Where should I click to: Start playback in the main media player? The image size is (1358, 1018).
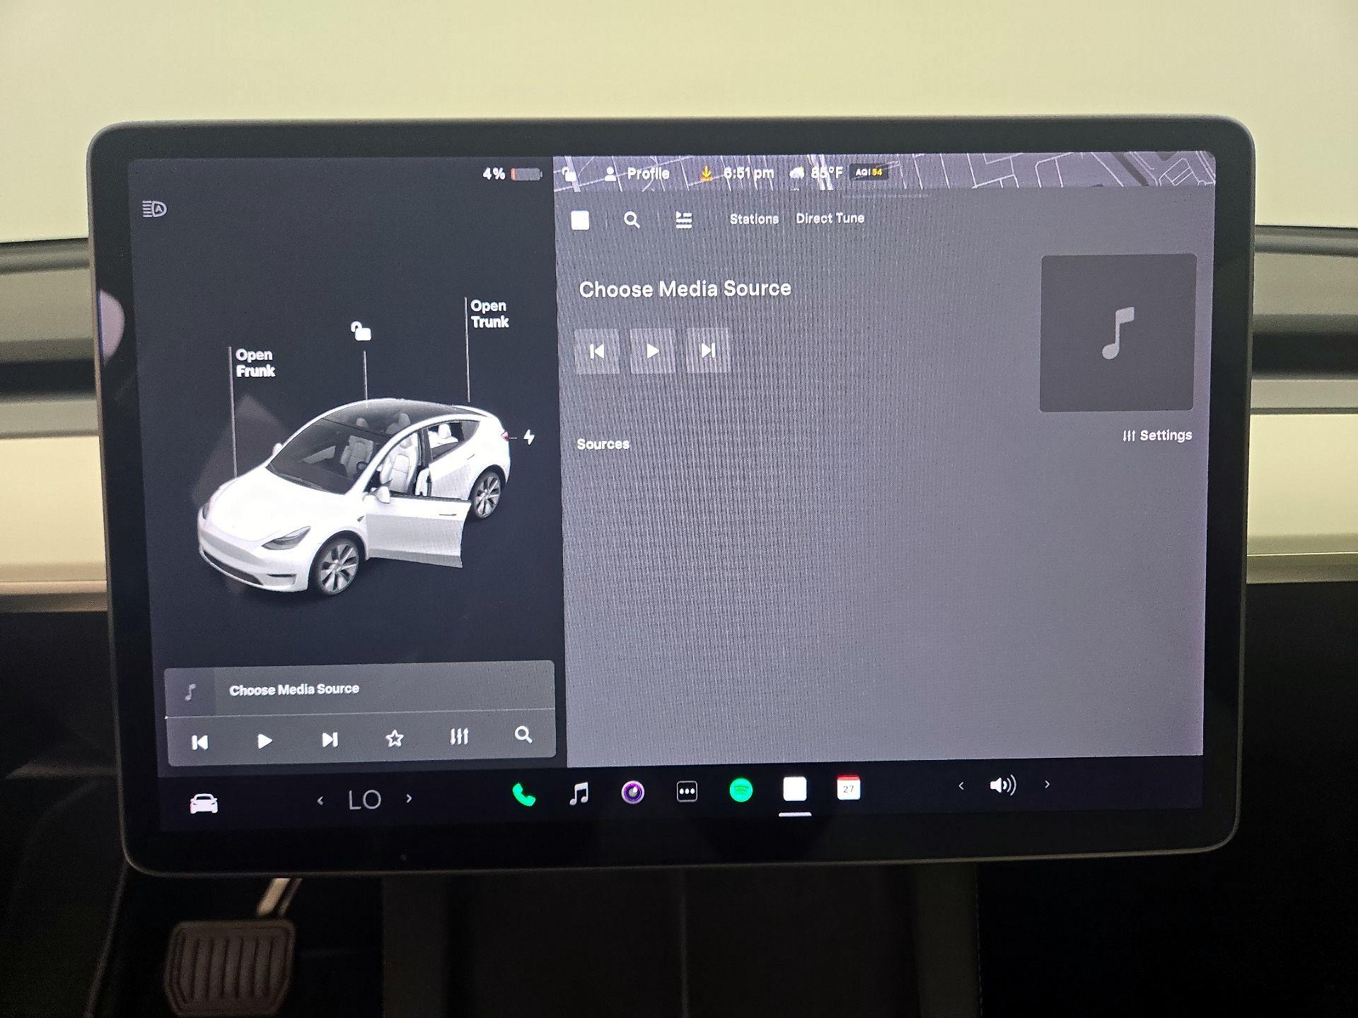tap(652, 351)
